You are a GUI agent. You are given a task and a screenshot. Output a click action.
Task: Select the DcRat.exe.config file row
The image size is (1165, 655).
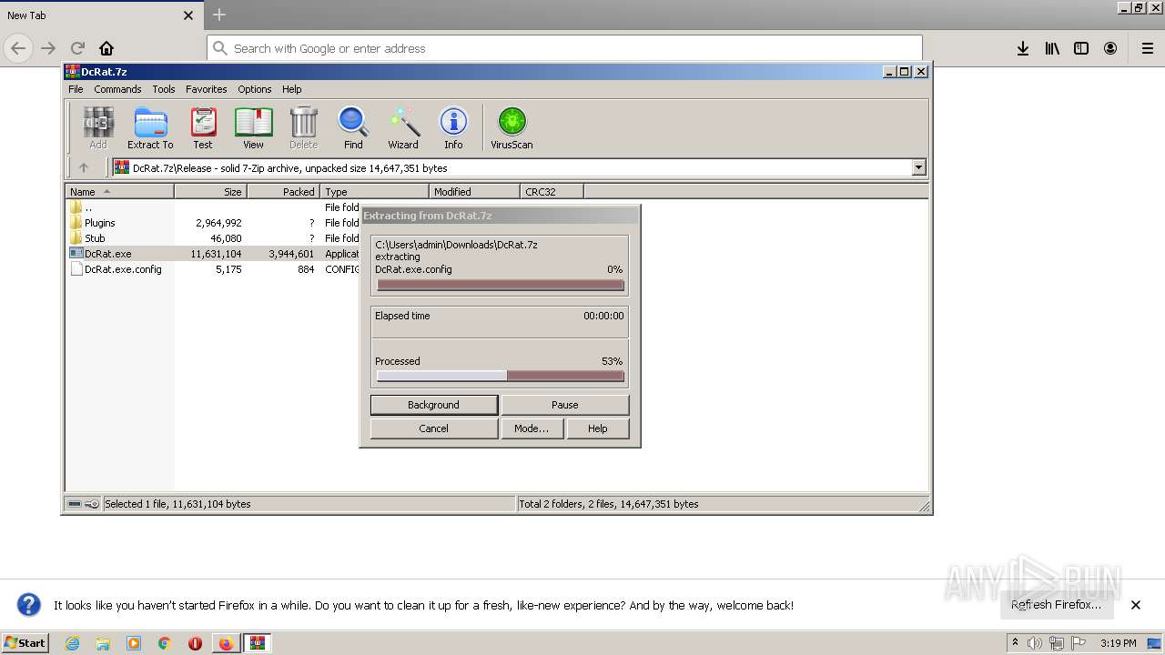[x=213, y=269]
